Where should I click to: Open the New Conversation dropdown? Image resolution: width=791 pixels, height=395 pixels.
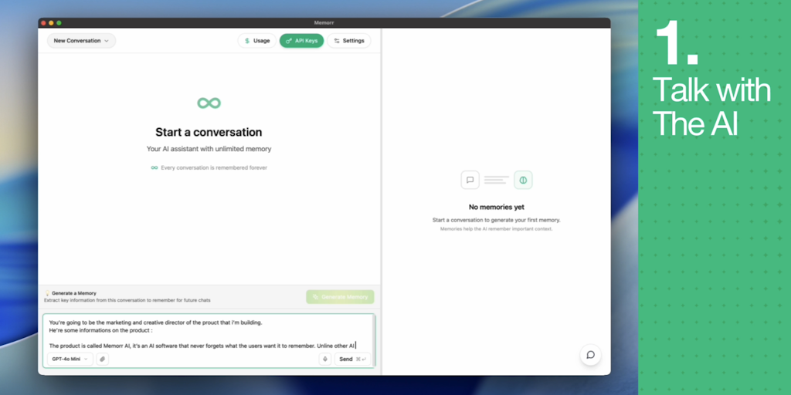(x=81, y=41)
